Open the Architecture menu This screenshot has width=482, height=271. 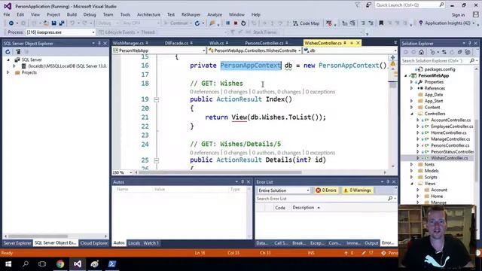click(x=149, y=14)
